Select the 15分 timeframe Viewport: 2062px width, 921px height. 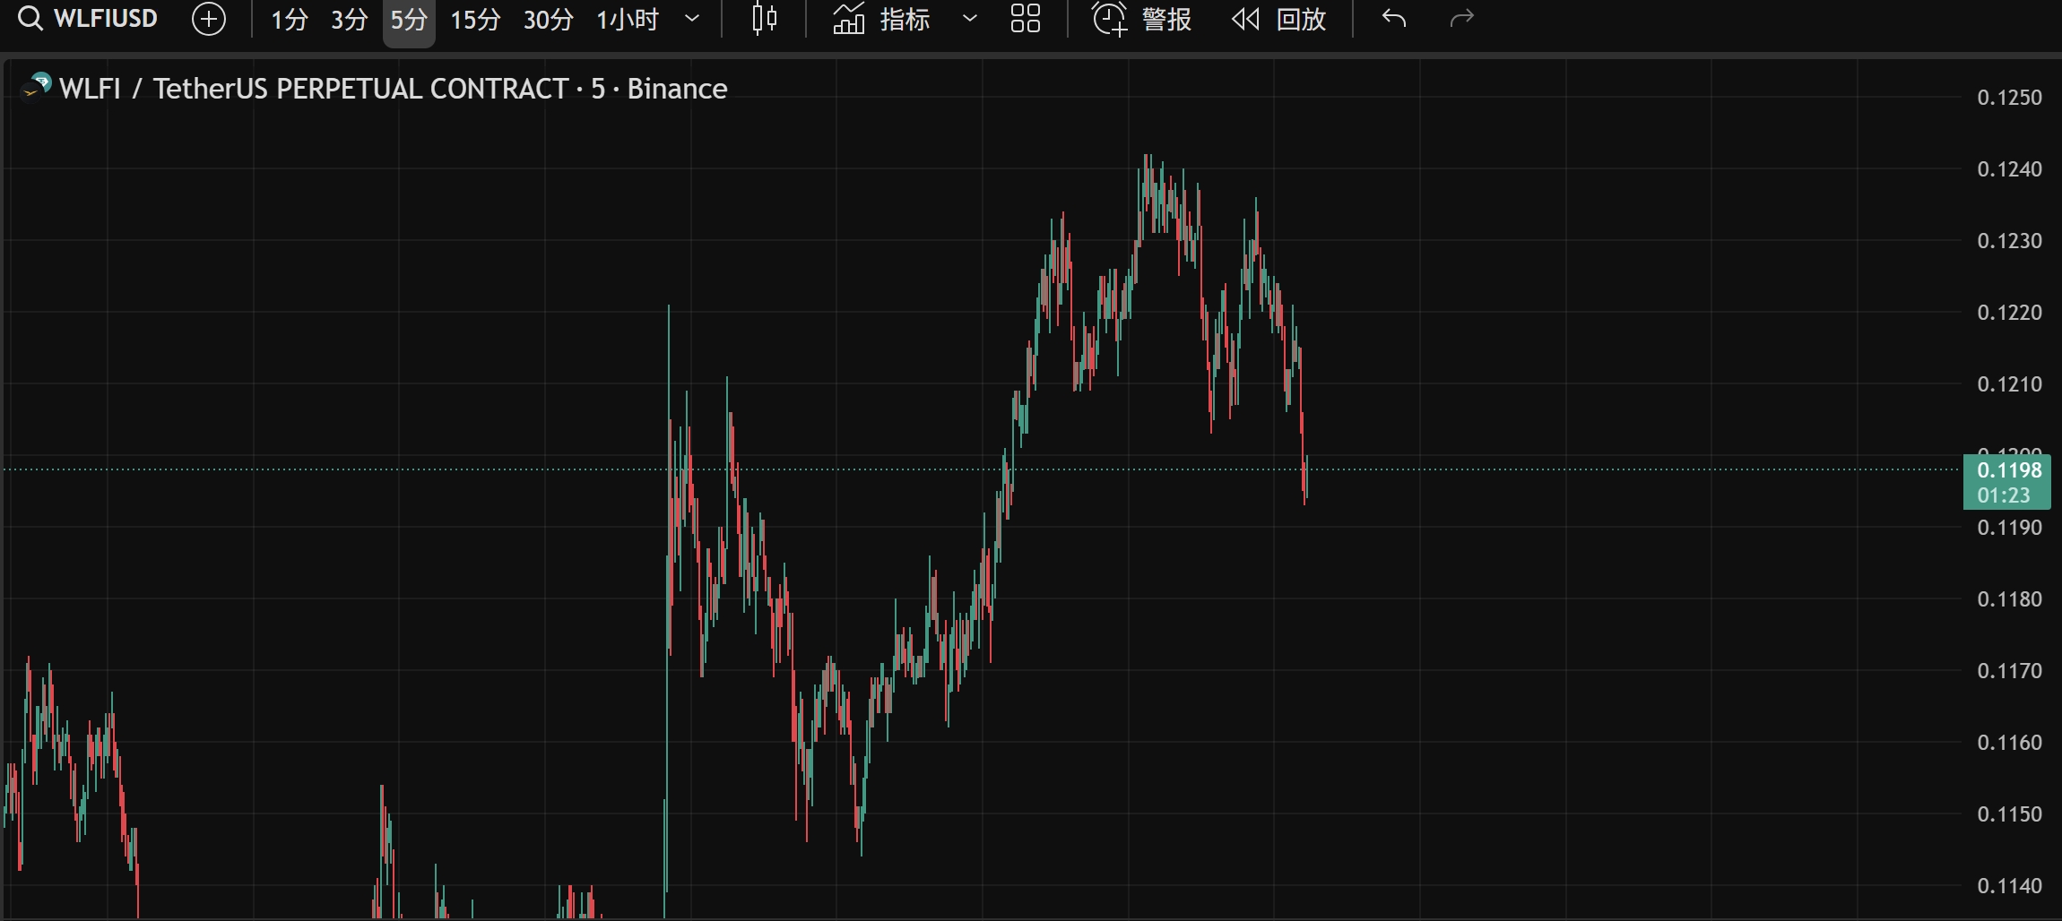point(474,20)
